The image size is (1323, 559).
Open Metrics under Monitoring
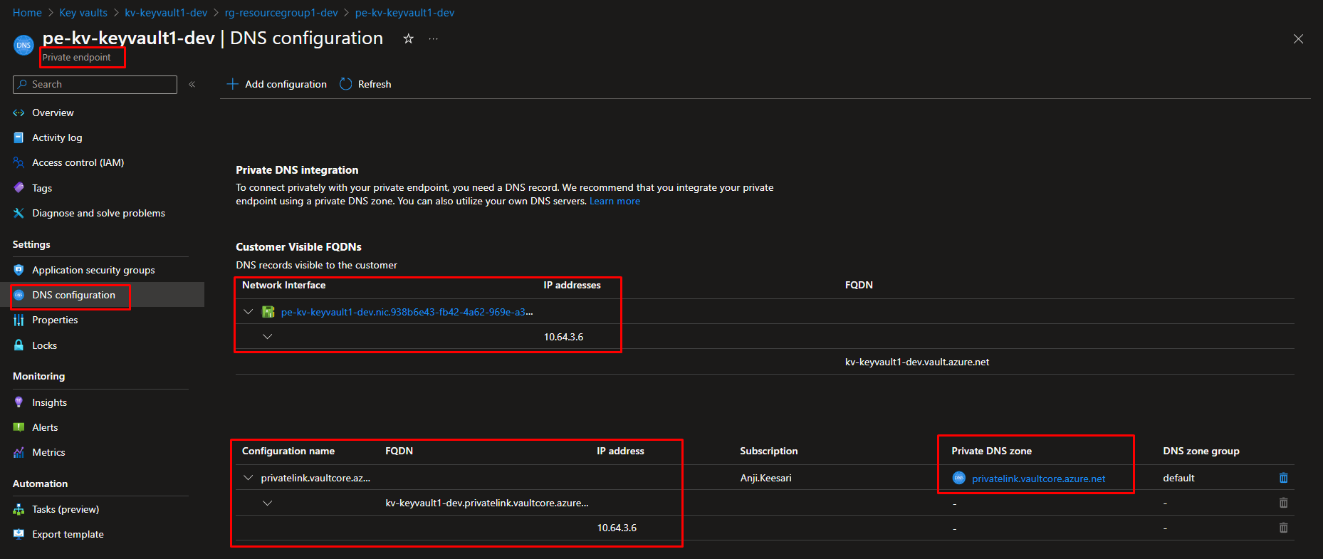[48, 452]
